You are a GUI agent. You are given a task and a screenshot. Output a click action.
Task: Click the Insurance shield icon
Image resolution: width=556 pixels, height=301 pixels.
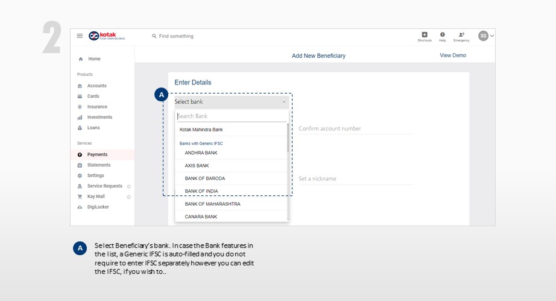coord(80,107)
